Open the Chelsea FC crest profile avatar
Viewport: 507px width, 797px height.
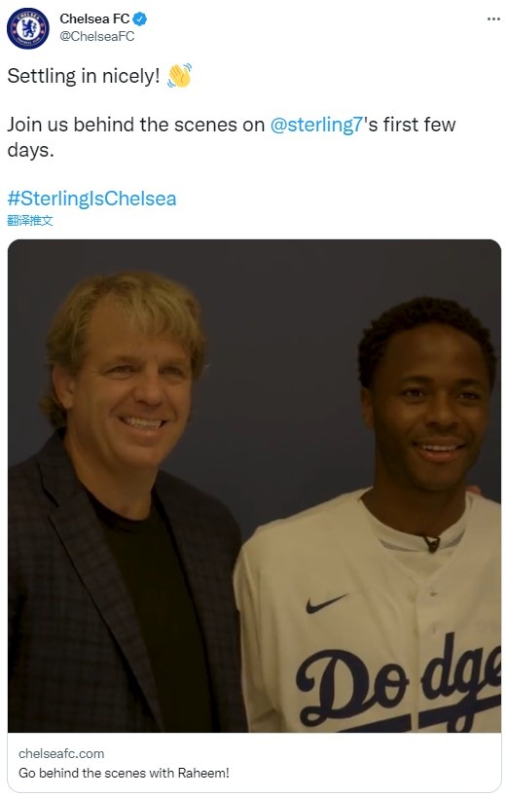(x=28, y=28)
